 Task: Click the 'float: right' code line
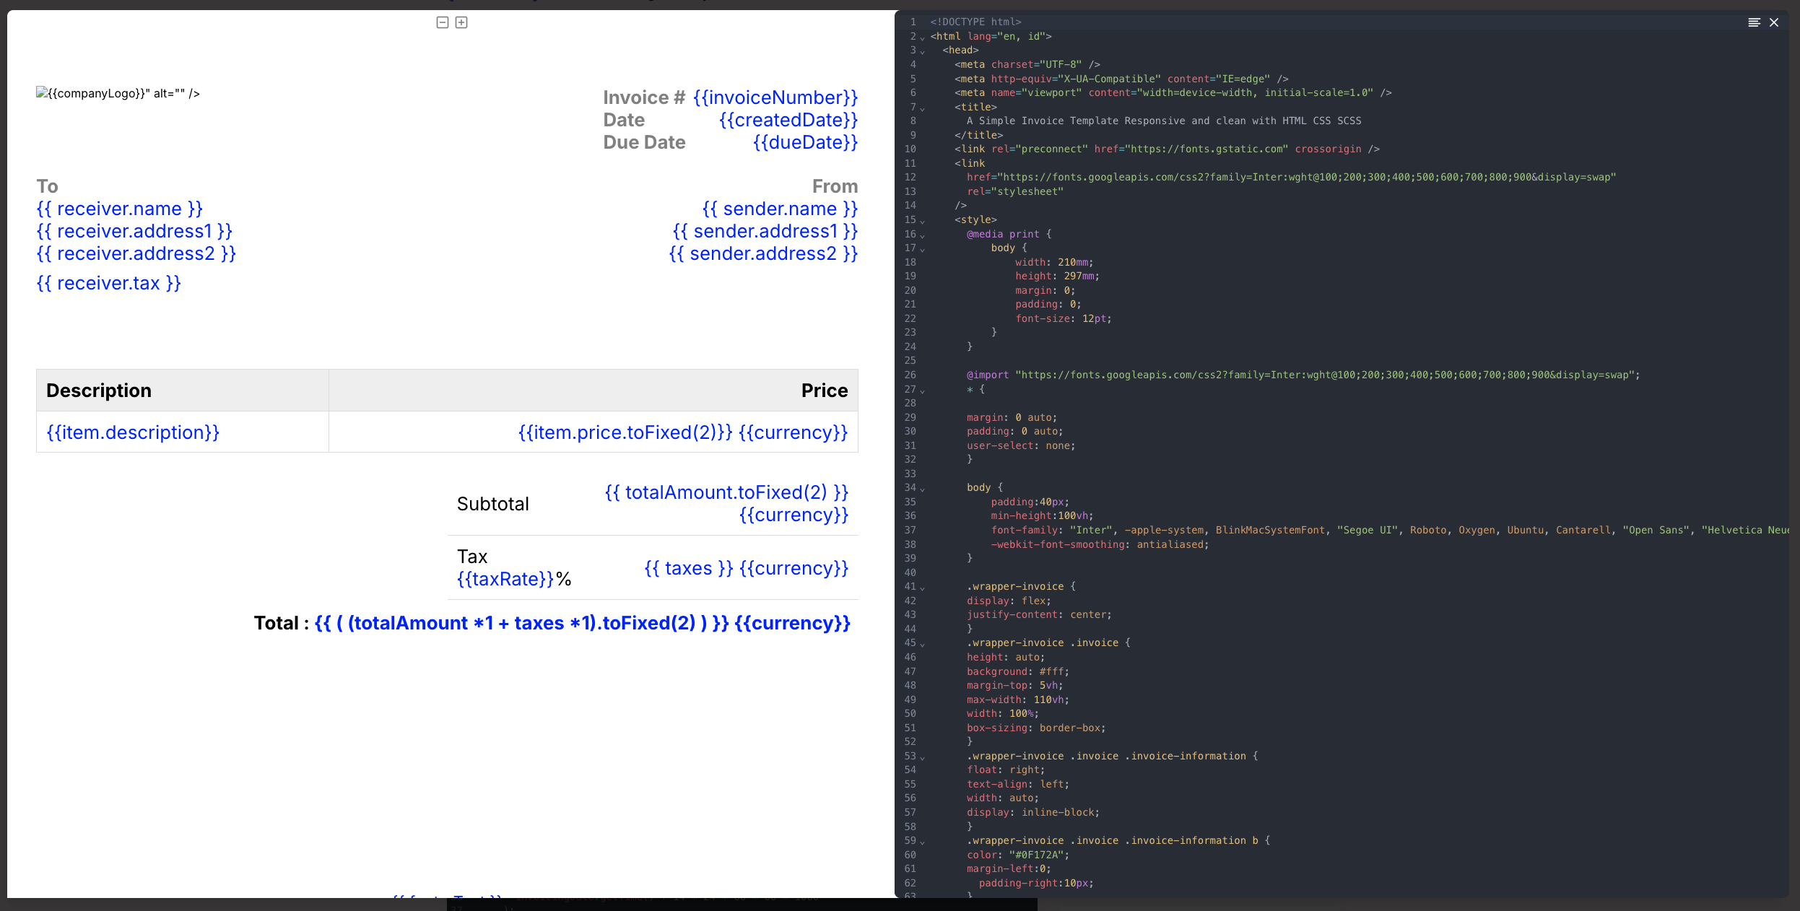1006,770
